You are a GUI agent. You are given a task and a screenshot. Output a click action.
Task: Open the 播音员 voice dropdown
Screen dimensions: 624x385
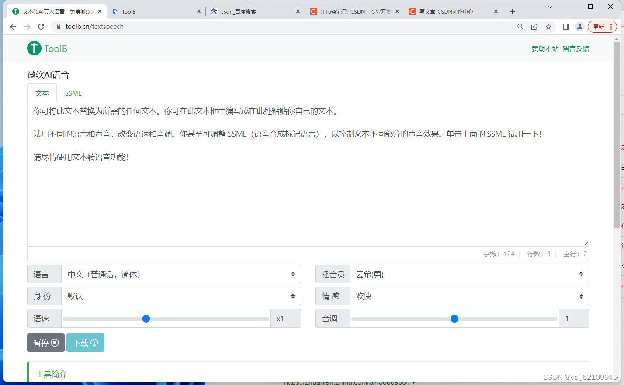pyautogui.click(x=469, y=274)
